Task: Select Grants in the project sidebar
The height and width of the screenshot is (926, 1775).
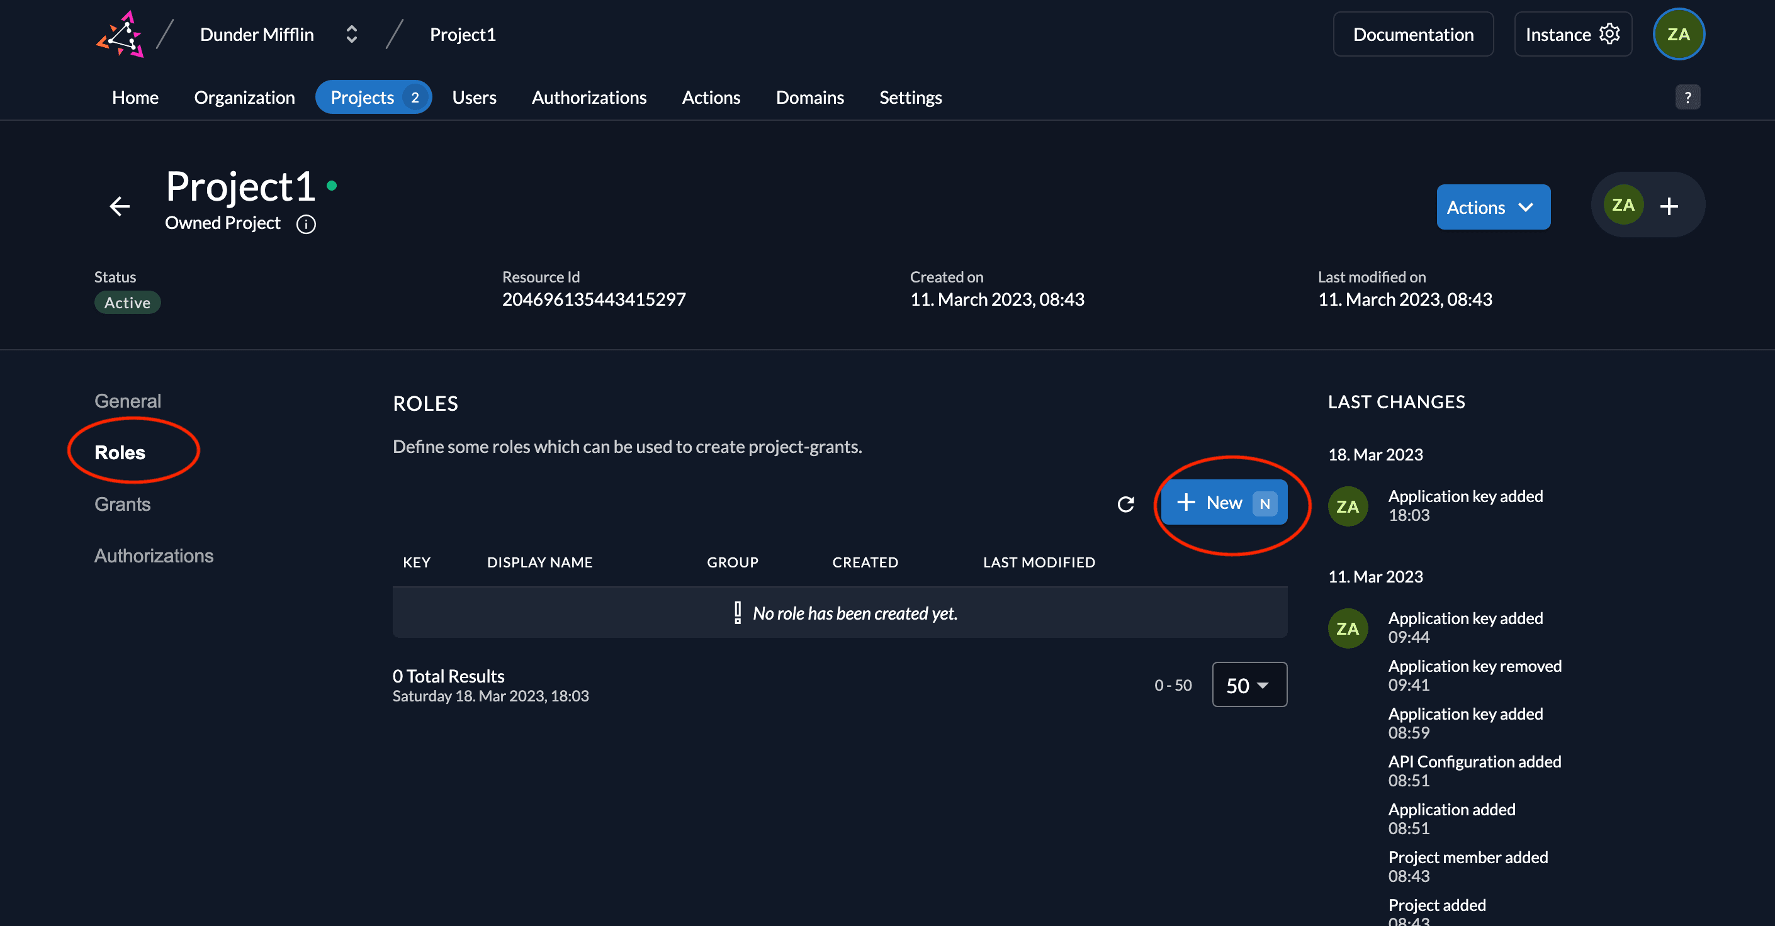Action: (x=122, y=504)
